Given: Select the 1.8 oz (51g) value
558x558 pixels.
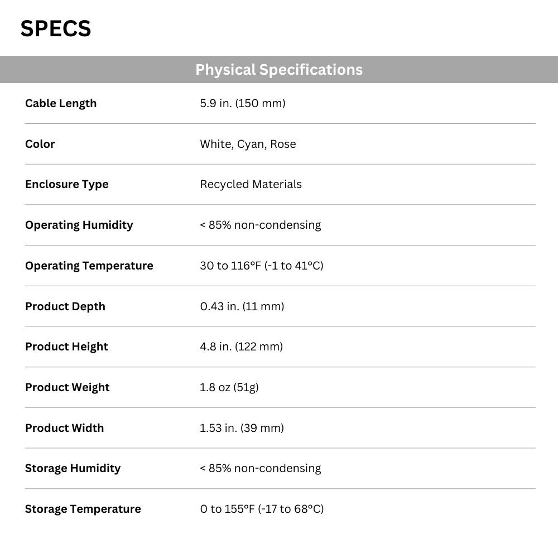Looking at the screenshot, I should click(229, 387).
